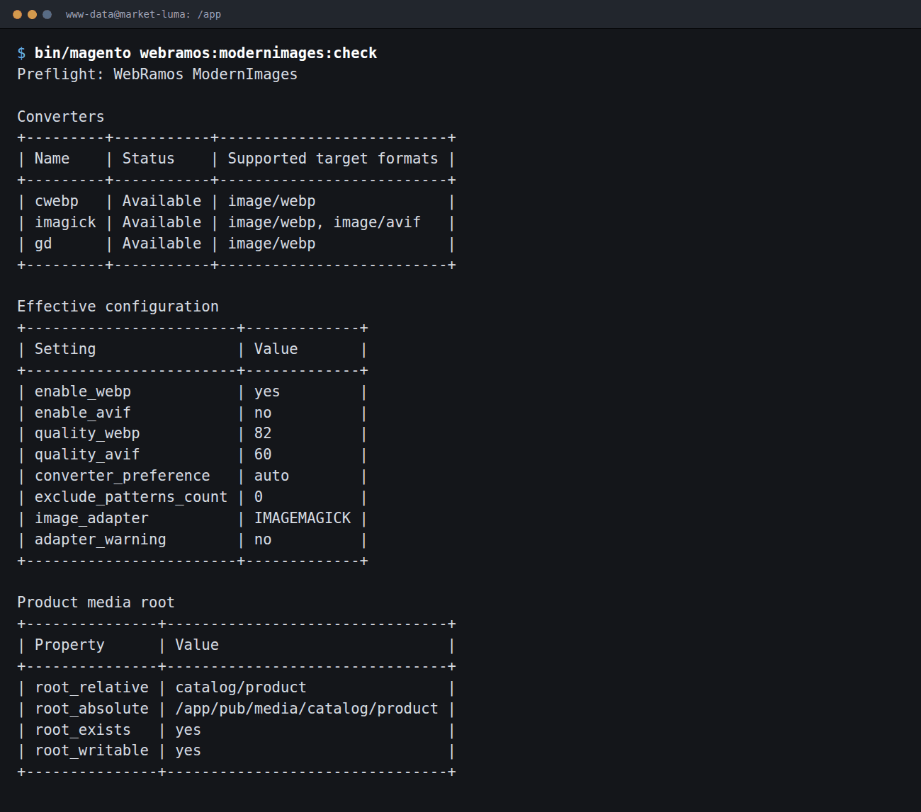Click 'image/webp, image/avif' in imagick row

pos(324,222)
